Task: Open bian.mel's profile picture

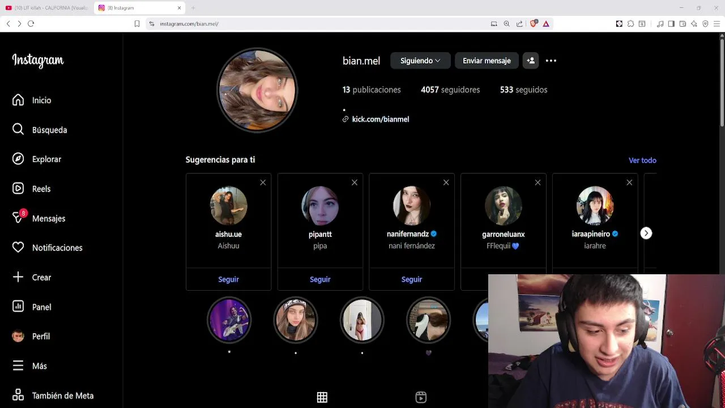Action: (x=257, y=90)
